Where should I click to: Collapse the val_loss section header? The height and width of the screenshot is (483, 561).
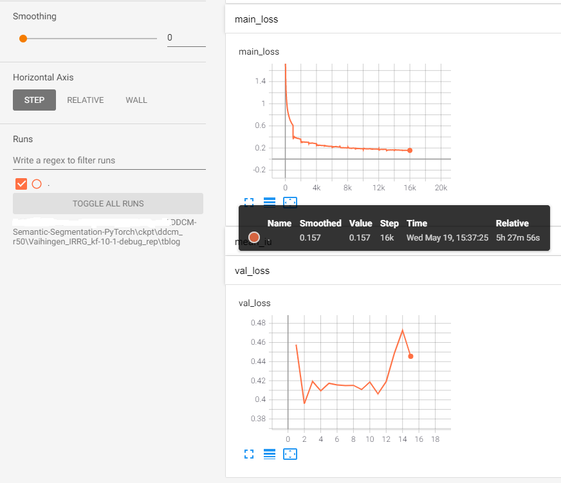pos(393,271)
